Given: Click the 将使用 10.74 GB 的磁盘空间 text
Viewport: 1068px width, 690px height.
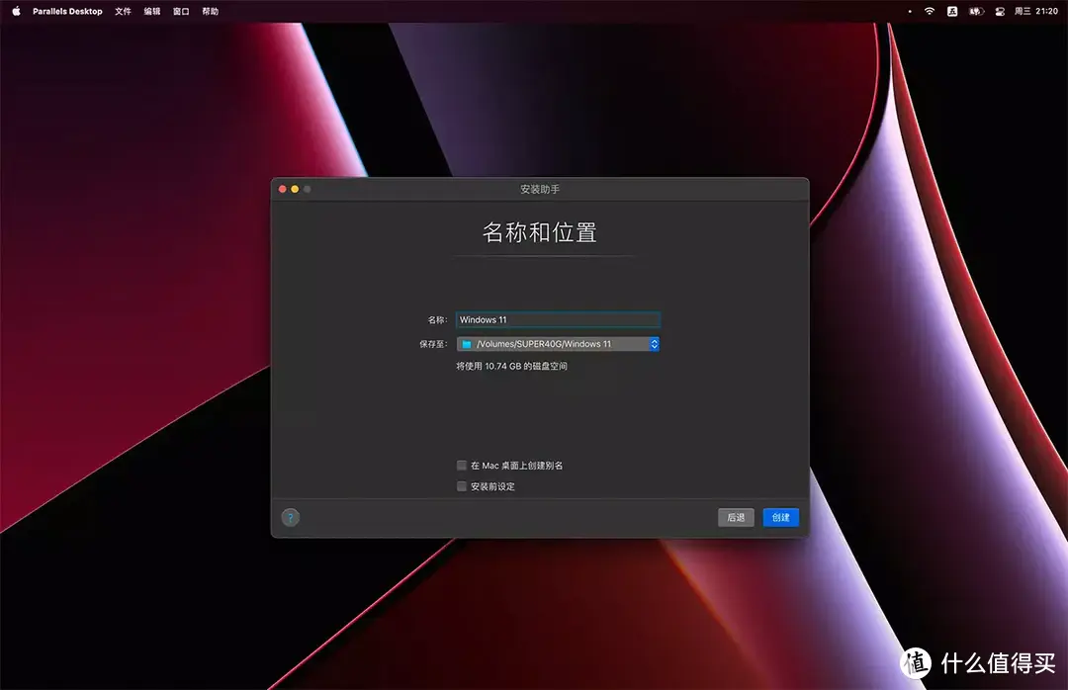Looking at the screenshot, I should click(x=511, y=366).
